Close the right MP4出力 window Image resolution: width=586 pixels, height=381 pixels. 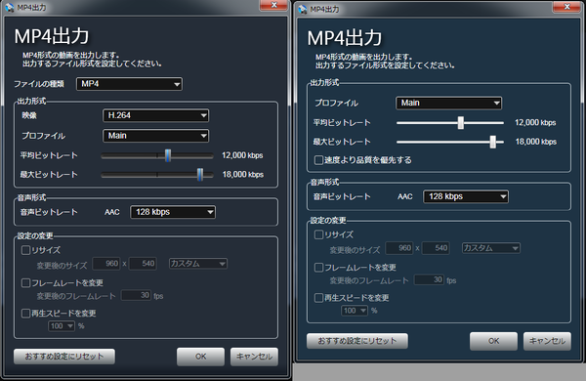point(566,7)
